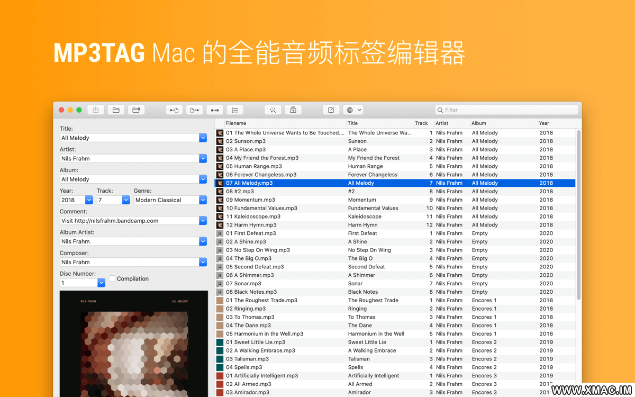
Task: Click cover icon beside 01 Artificially Intelligent.mp3
Action: pyautogui.click(x=220, y=376)
